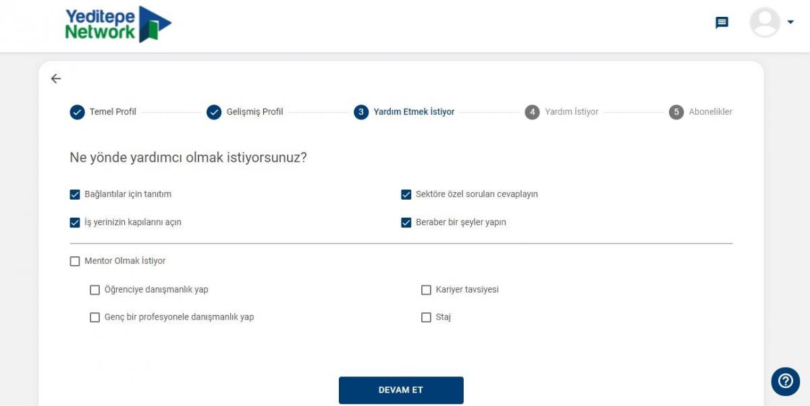Switch to Yardım Etmek İstiyor step label
The image size is (810, 406).
414,112
